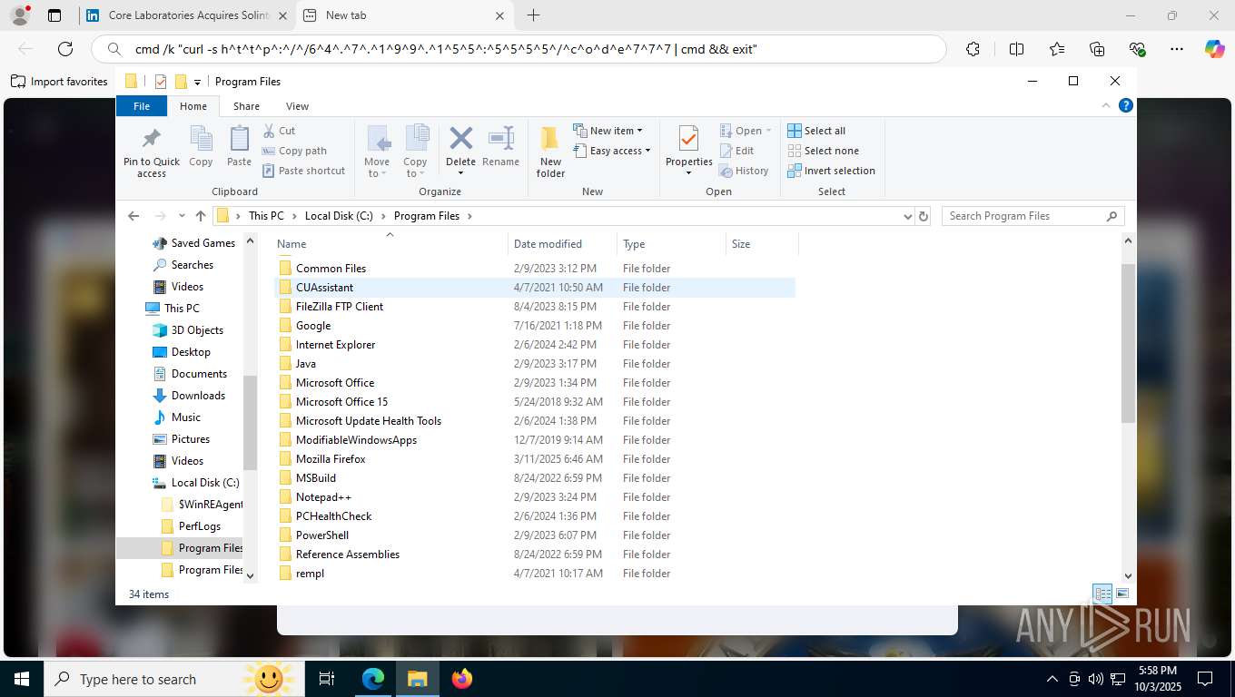Image resolution: width=1235 pixels, height=697 pixels.
Task: Select the Mozilla Firefox folder
Action: tap(331, 459)
